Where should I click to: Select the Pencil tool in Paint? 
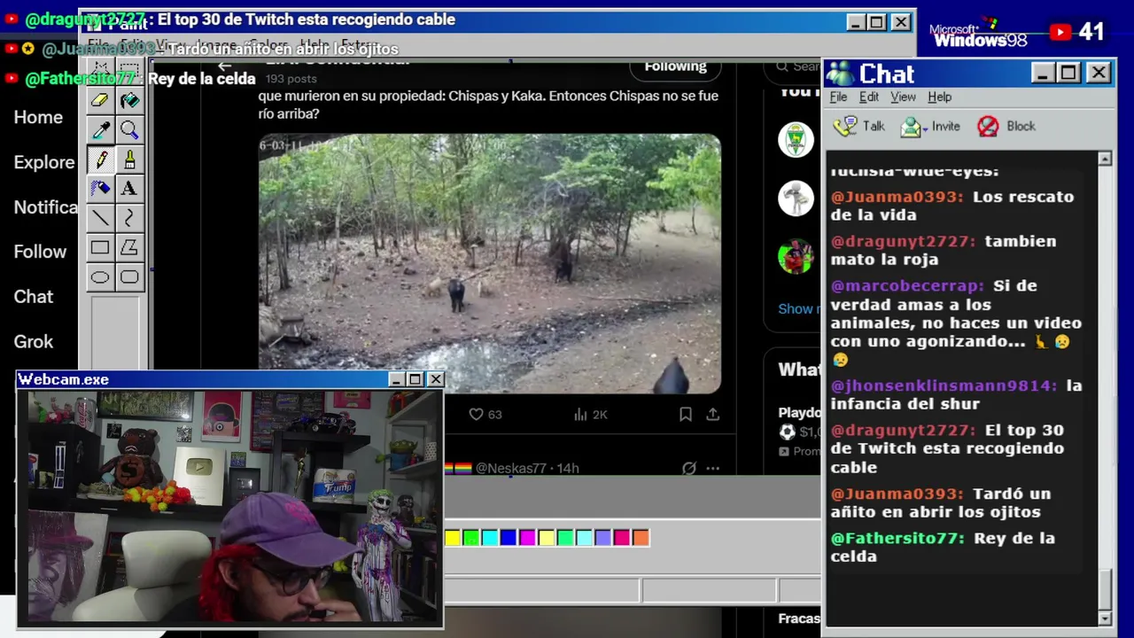pos(100,159)
